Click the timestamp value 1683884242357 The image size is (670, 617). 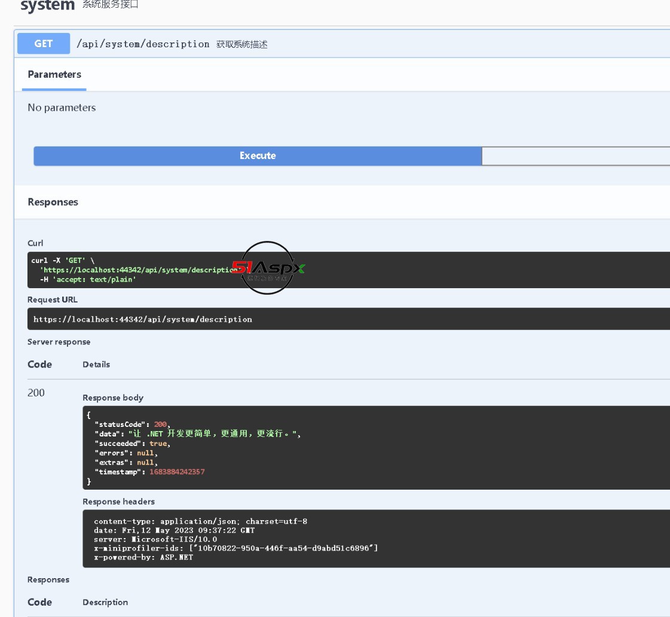point(177,472)
